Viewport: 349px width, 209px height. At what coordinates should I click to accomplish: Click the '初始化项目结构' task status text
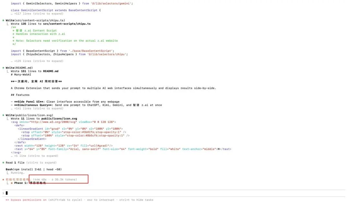pyautogui.click(x=17, y=179)
